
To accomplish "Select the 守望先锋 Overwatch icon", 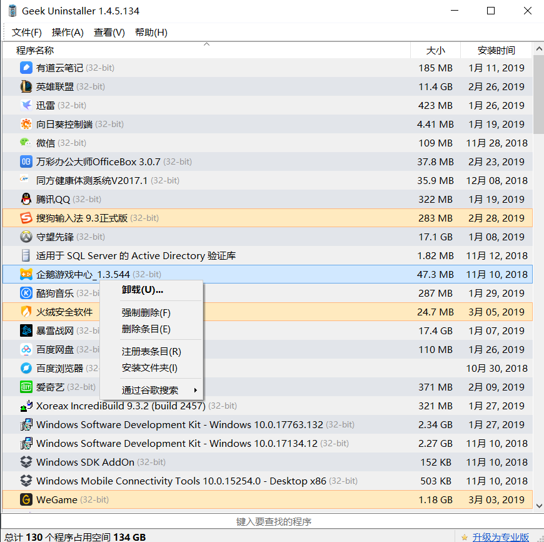I will [26, 237].
